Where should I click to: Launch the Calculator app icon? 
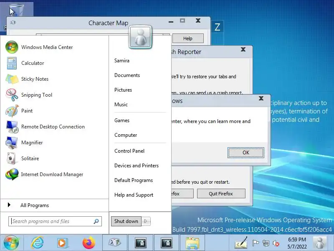tap(12, 63)
